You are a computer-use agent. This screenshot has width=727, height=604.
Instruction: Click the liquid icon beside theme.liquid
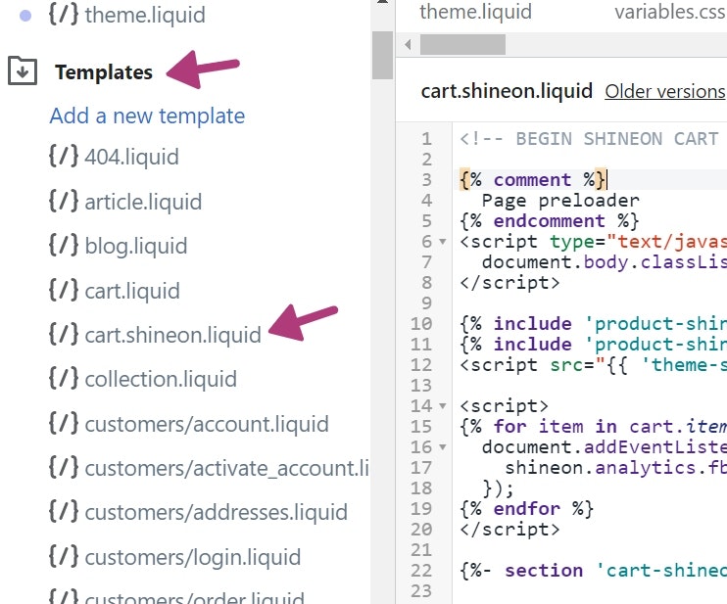coord(63,14)
